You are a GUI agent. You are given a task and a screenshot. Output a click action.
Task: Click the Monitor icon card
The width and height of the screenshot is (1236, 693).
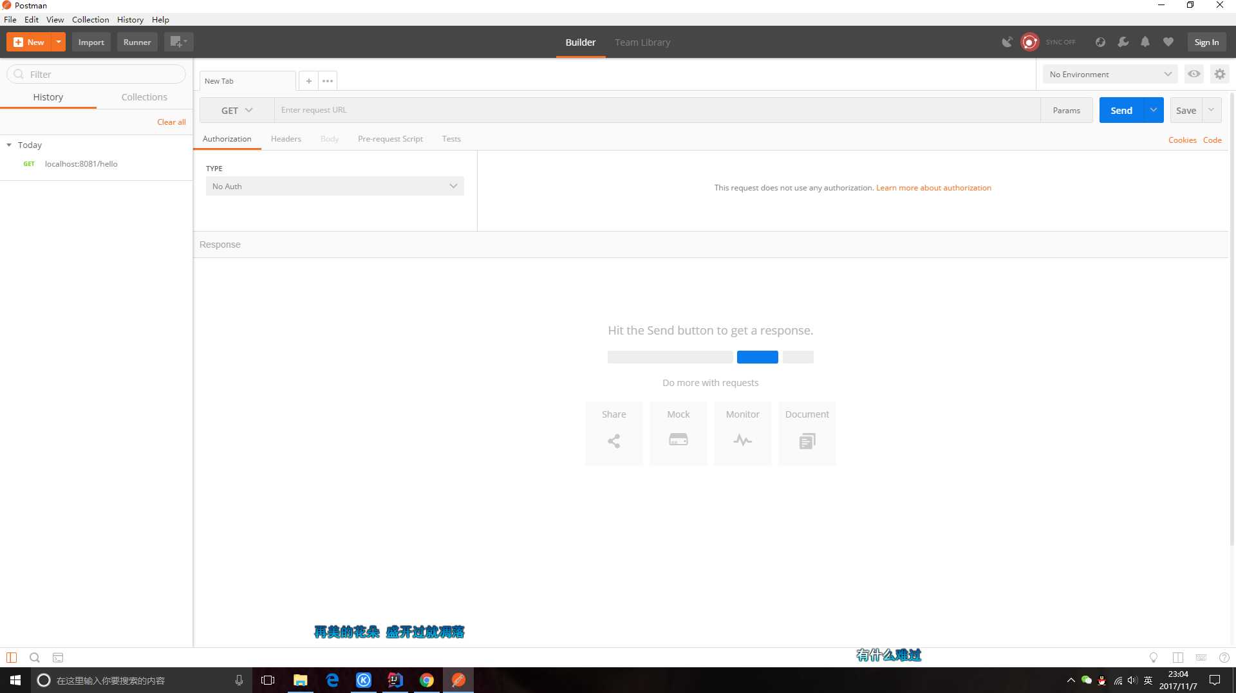click(x=743, y=433)
